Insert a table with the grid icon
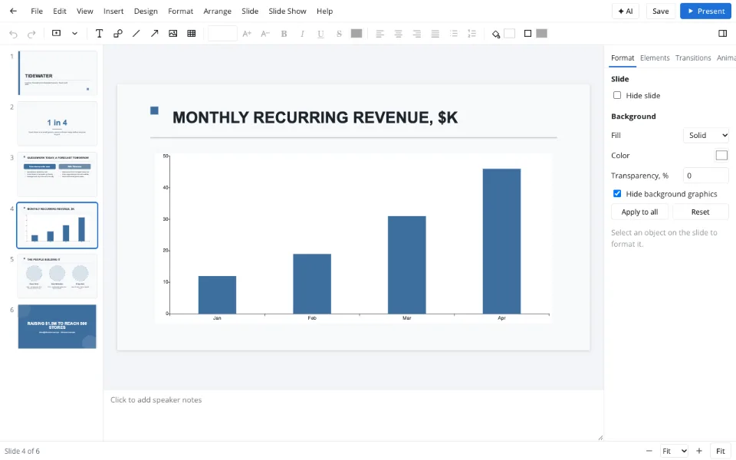736x460 pixels. (192, 33)
